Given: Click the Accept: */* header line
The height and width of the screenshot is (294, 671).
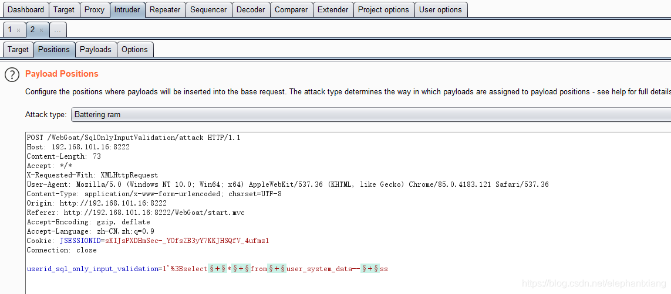Looking at the screenshot, I should coord(49,166).
